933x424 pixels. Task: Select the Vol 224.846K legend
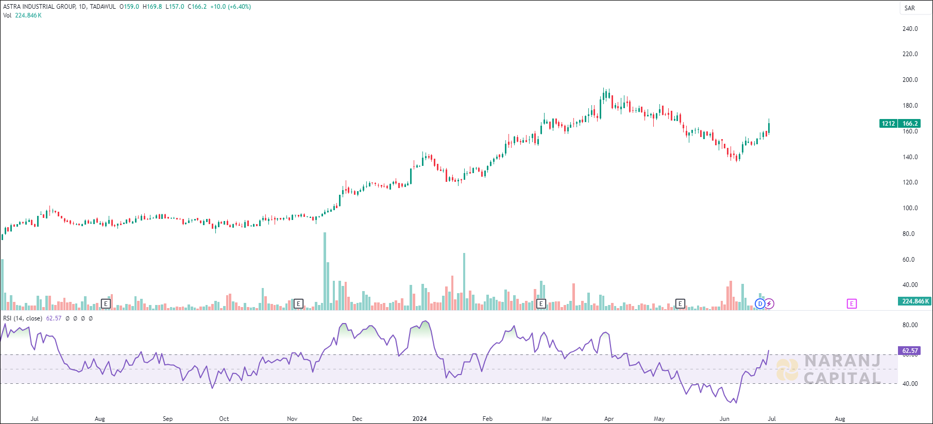(x=22, y=15)
